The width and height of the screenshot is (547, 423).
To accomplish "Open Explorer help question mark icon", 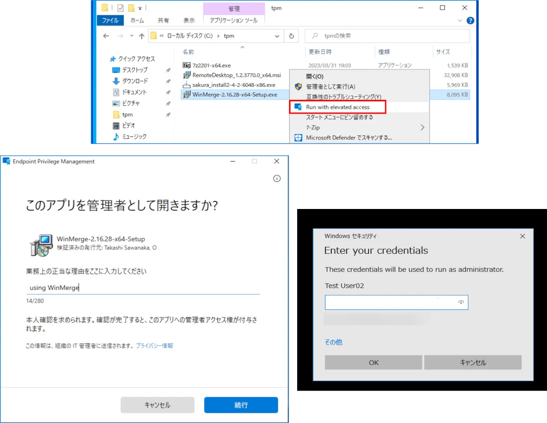I will coord(470,21).
